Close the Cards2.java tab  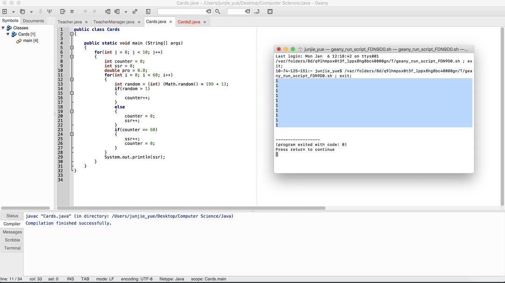[204, 22]
